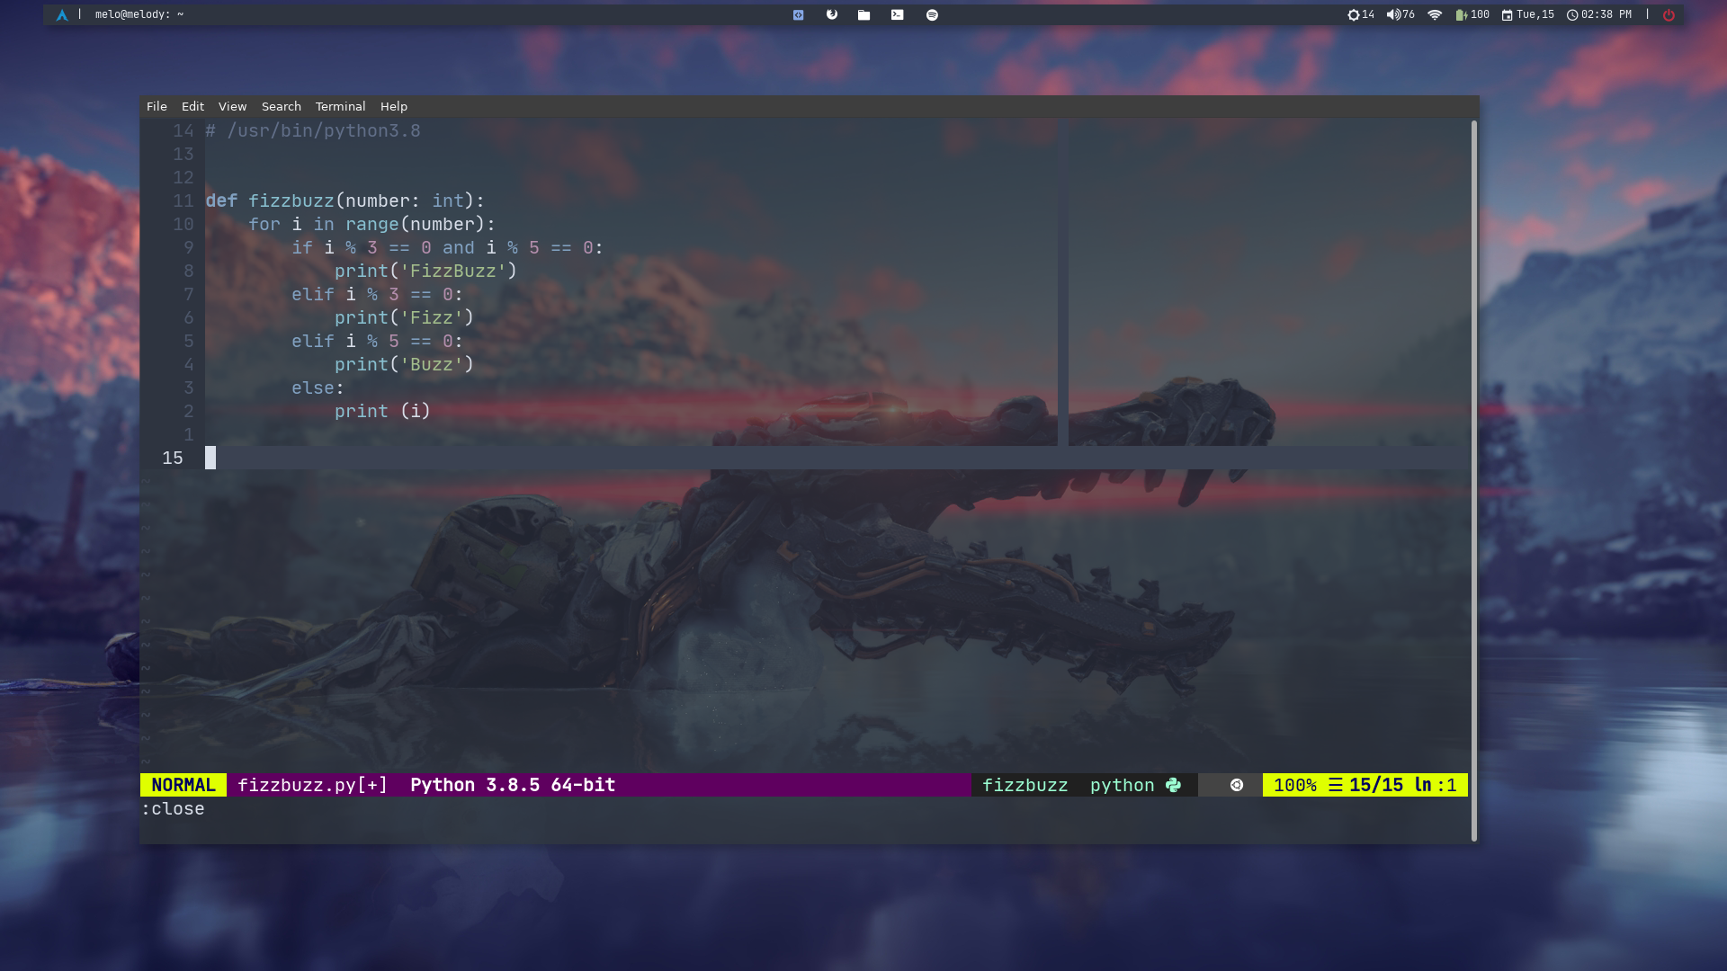Launch Firefox from the top panel
Screen dimensions: 1727x971
pyautogui.click(x=831, y=14)
